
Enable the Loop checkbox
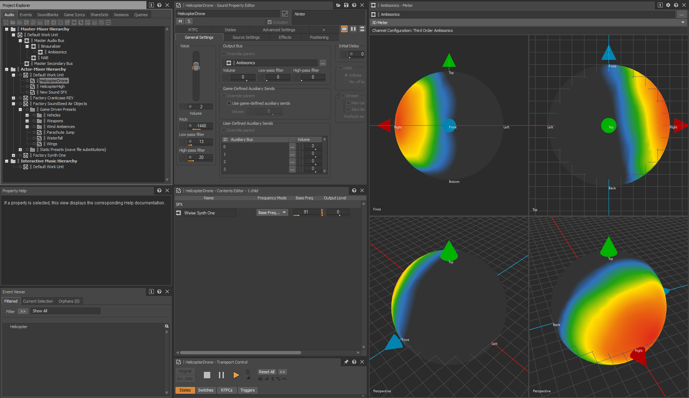pos(341,68)
